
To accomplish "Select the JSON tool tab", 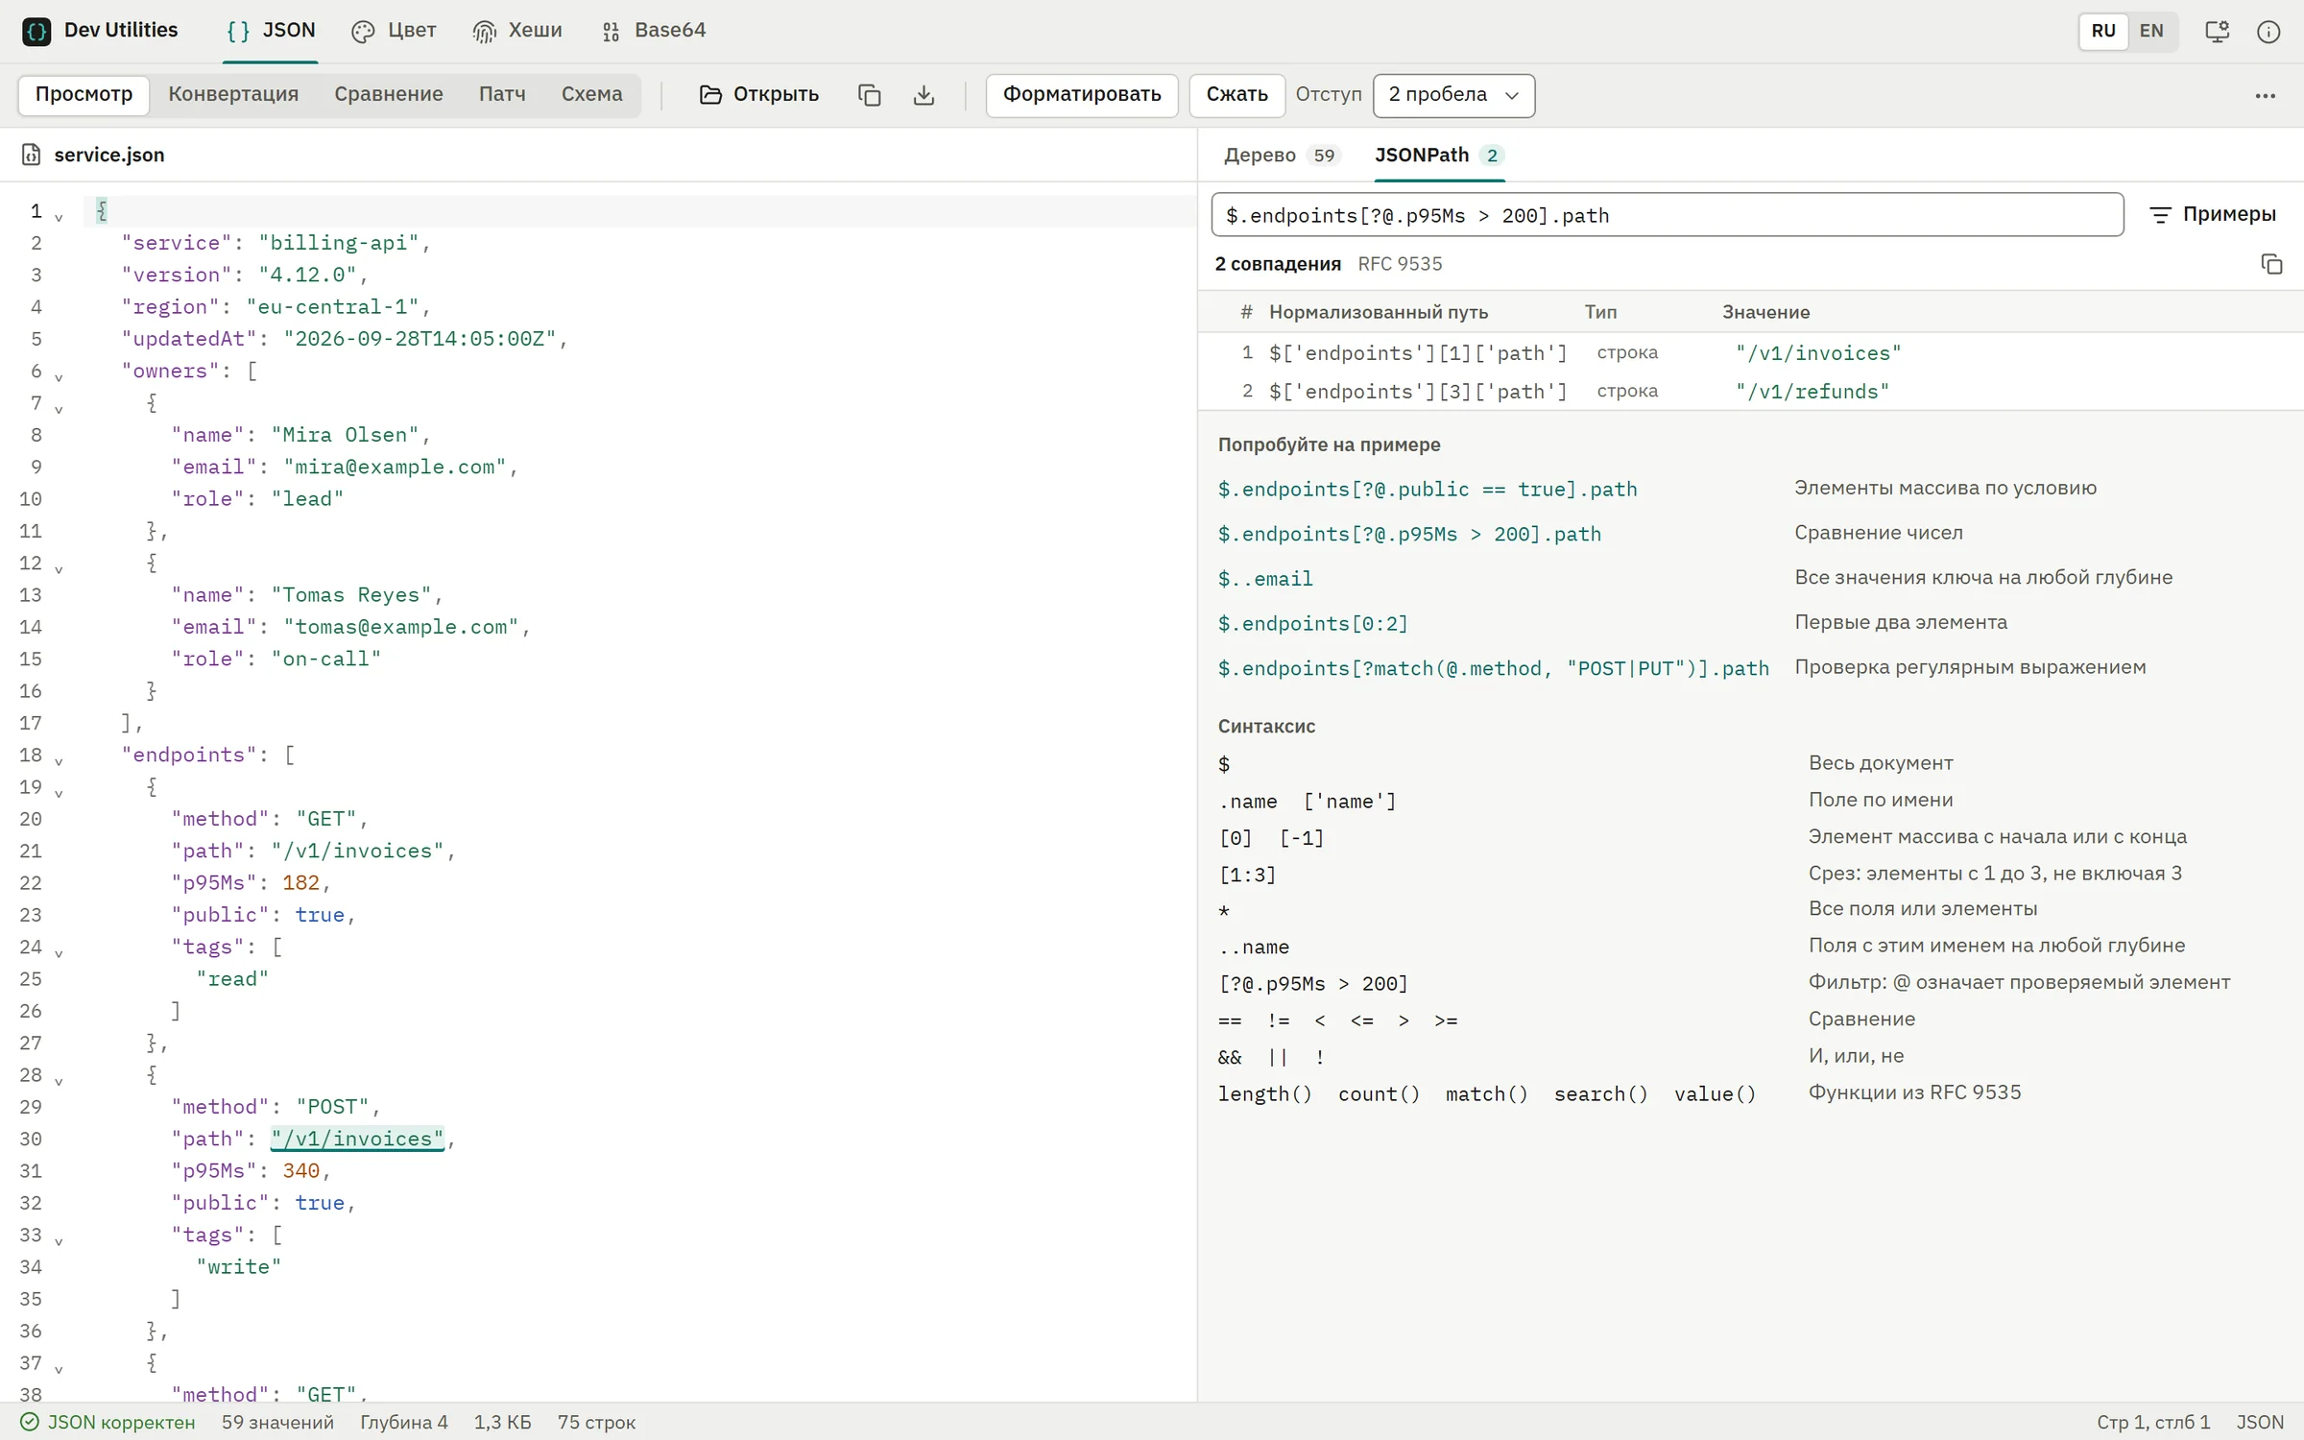I will click(x=271, y=31).
